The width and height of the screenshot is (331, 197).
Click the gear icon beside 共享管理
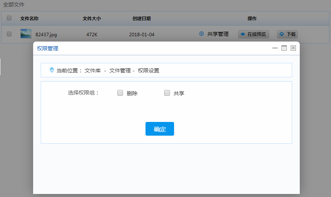[x=201, y=34]
